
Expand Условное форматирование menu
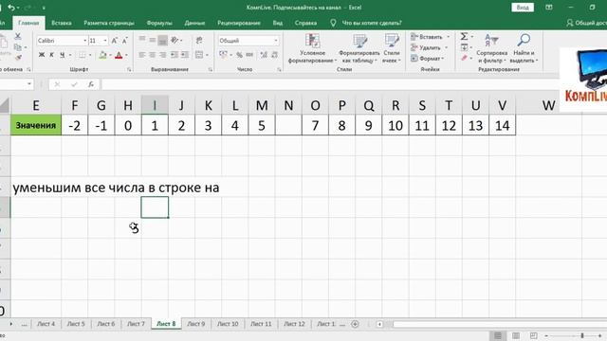tap(313, 48)
